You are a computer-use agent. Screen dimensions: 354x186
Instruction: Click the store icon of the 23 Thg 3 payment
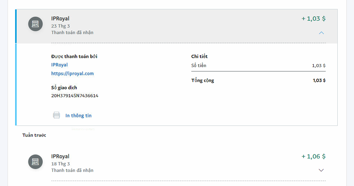[35, 24]
